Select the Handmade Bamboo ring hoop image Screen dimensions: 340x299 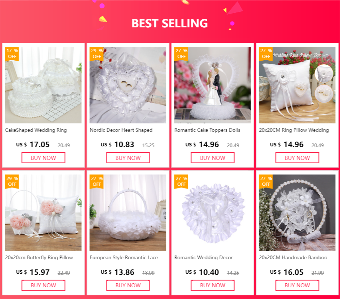tap(297, 212)
